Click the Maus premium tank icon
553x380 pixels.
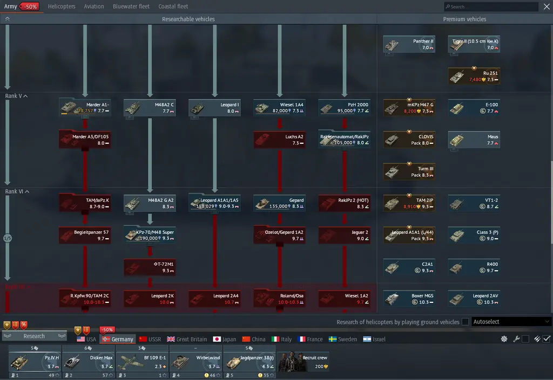click(474, 140)
